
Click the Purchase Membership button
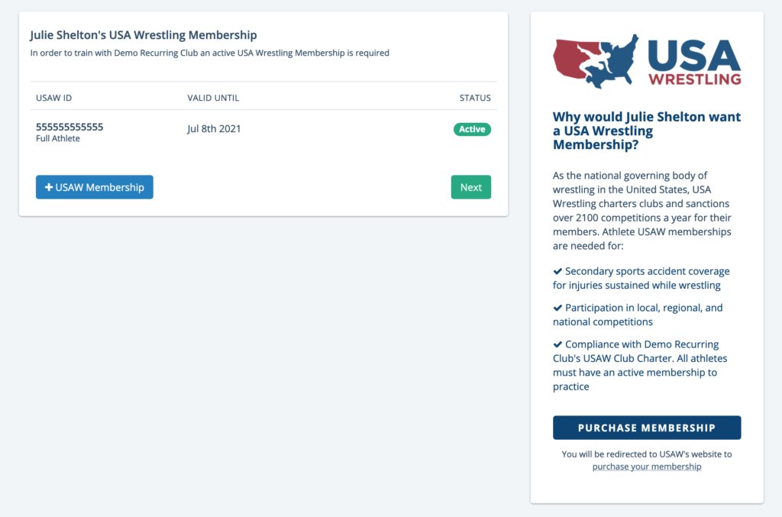click(647, 428)
